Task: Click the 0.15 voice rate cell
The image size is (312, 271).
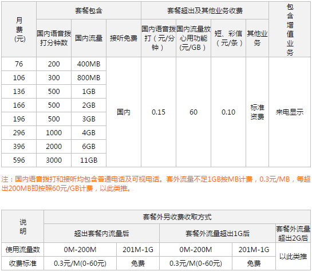Action: click(x=159, y=112)
